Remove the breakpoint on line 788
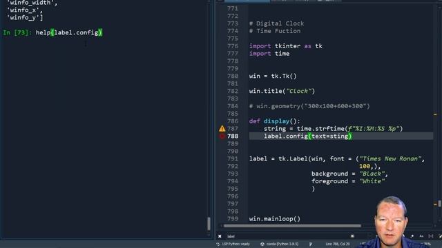 pyautogui.click(x=222, y=136)
